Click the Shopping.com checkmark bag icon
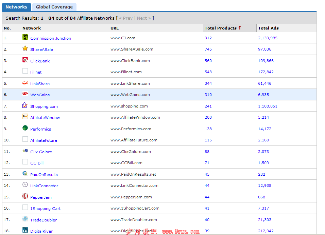This screenshot has width=325, height=235. 25,105
